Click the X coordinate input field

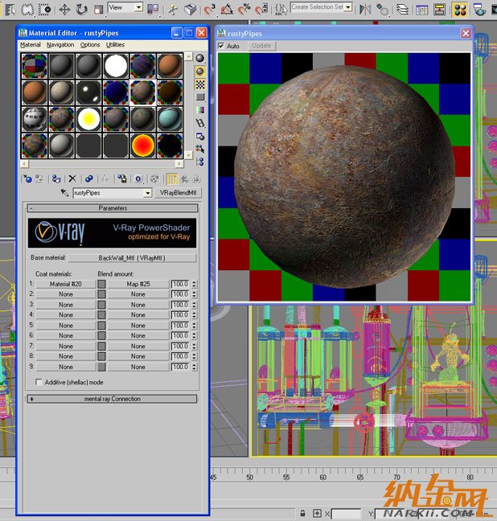point(346,514)
